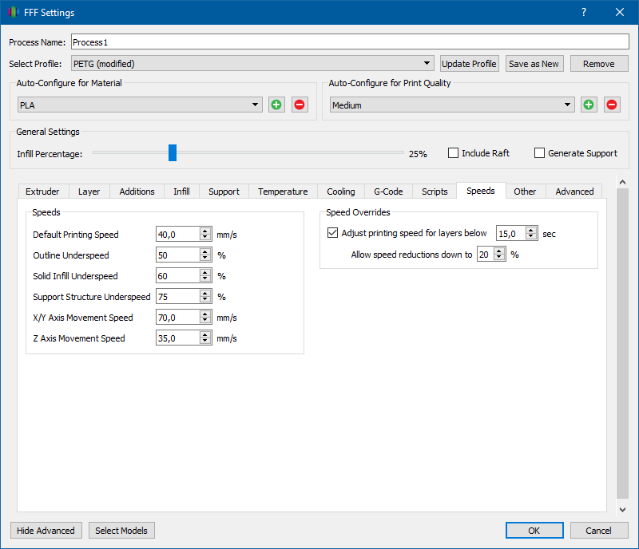The image size is (639, 549).
Task: Open the Print Quality dropdown
Action: point(452,105)
